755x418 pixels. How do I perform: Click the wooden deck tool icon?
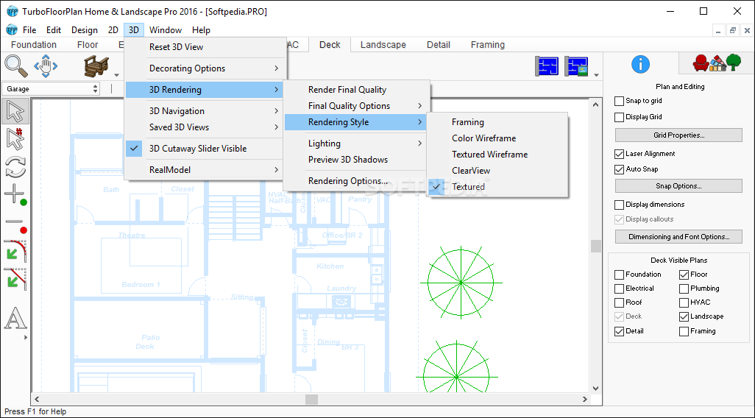[96, 66]
